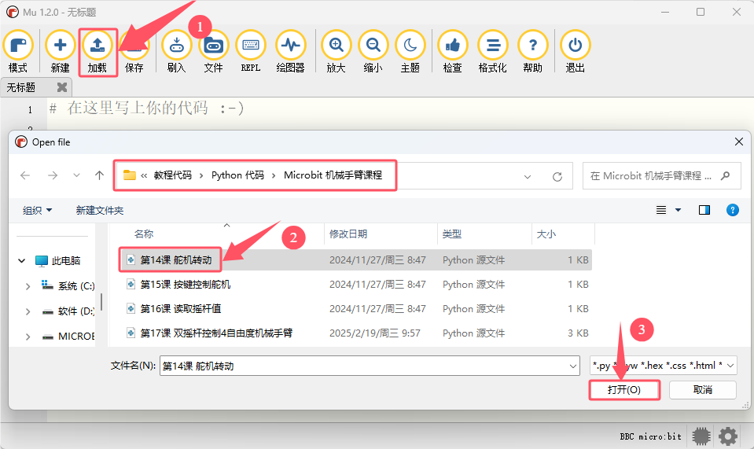Expand 软件 (D:) drive node
Image resolution: width=754 pixels, height=449 pixels.
(x=28, y=311)
